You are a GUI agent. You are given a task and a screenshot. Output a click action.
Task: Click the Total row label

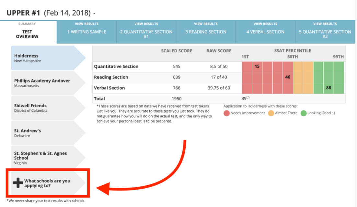(x=99, y=99)
